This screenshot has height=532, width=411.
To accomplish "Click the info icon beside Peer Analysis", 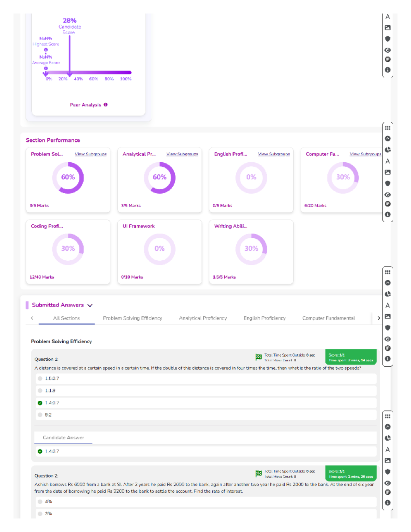I will point(105,105).
